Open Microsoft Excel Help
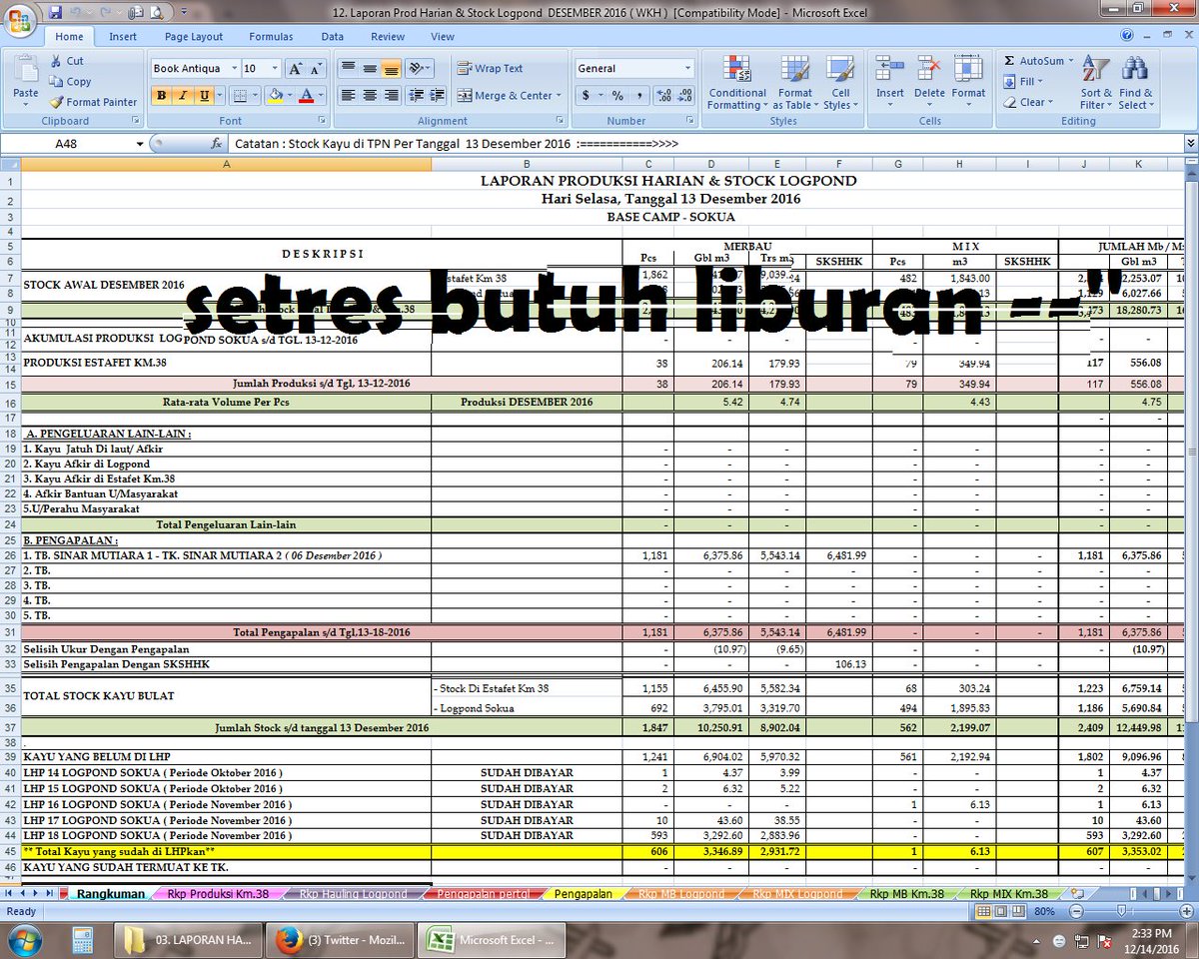Image resolution: width=1199 pixels, height=959 pixels. point(1126,35)
